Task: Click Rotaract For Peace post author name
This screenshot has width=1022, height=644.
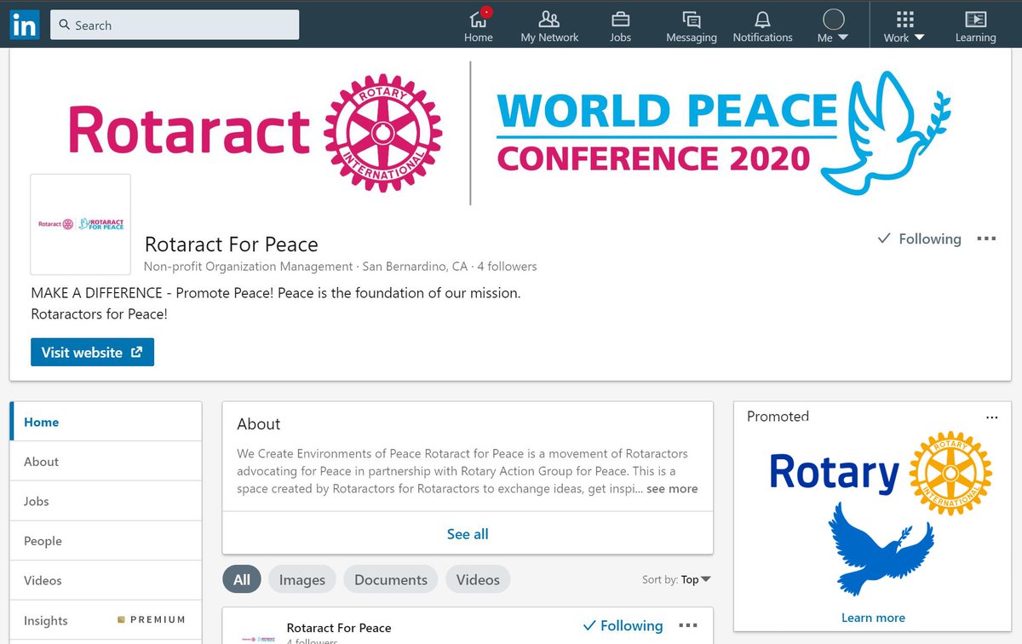Action: [x=339, y=628]
